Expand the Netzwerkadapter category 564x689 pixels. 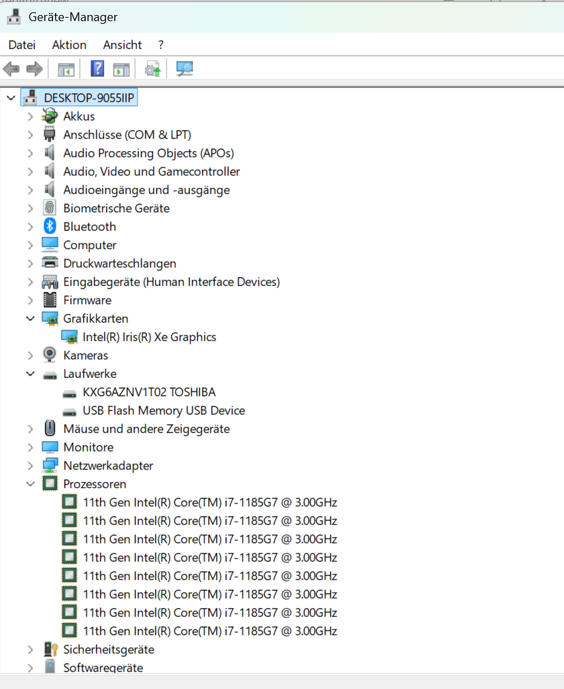pyautogui.click(x=30, y=466)
